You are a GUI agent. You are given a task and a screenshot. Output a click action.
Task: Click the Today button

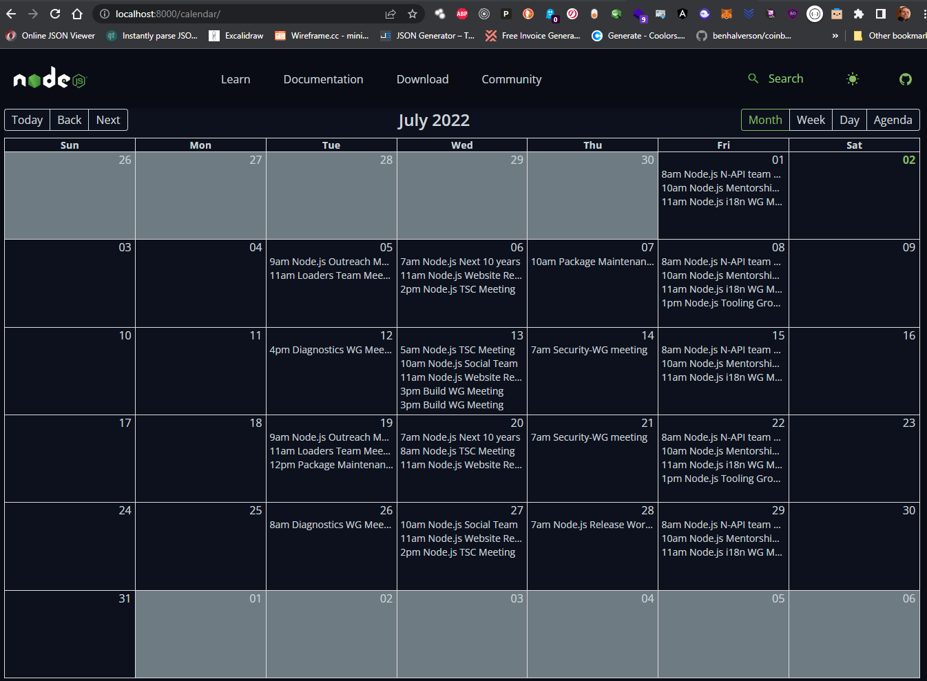27,119
